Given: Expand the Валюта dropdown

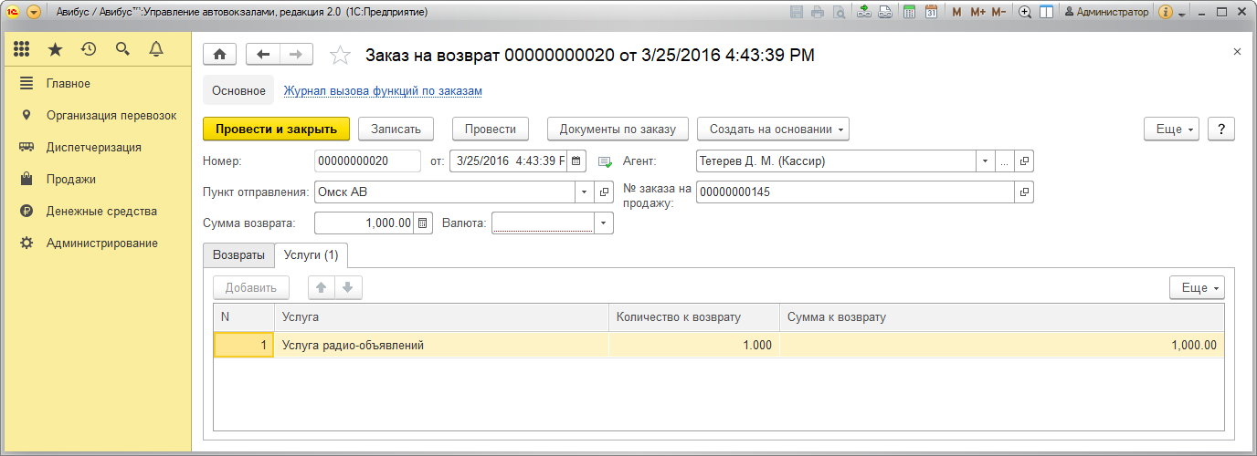Looking at the screenshot, I should coord(603,223).
